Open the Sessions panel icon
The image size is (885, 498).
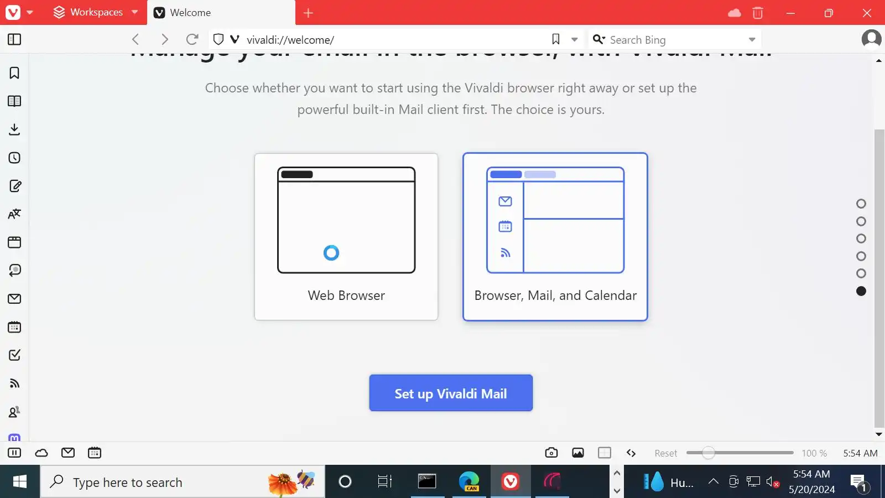point(14,271)
